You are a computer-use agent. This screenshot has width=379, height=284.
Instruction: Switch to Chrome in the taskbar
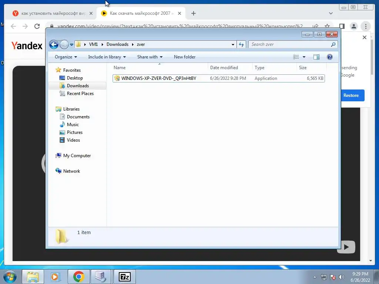(78, 277)
